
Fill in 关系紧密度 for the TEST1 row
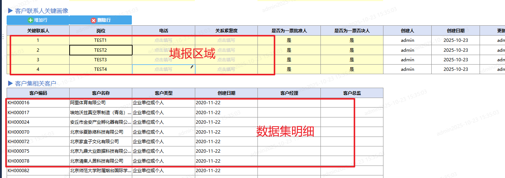click(227, 40)
